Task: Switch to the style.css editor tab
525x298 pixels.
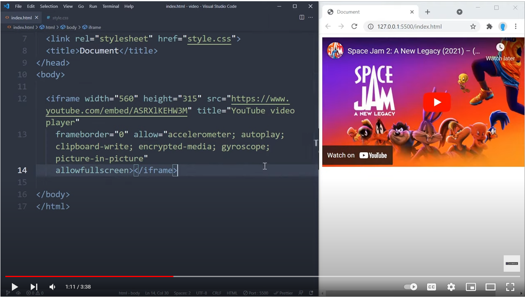Action: click(57, 18)
